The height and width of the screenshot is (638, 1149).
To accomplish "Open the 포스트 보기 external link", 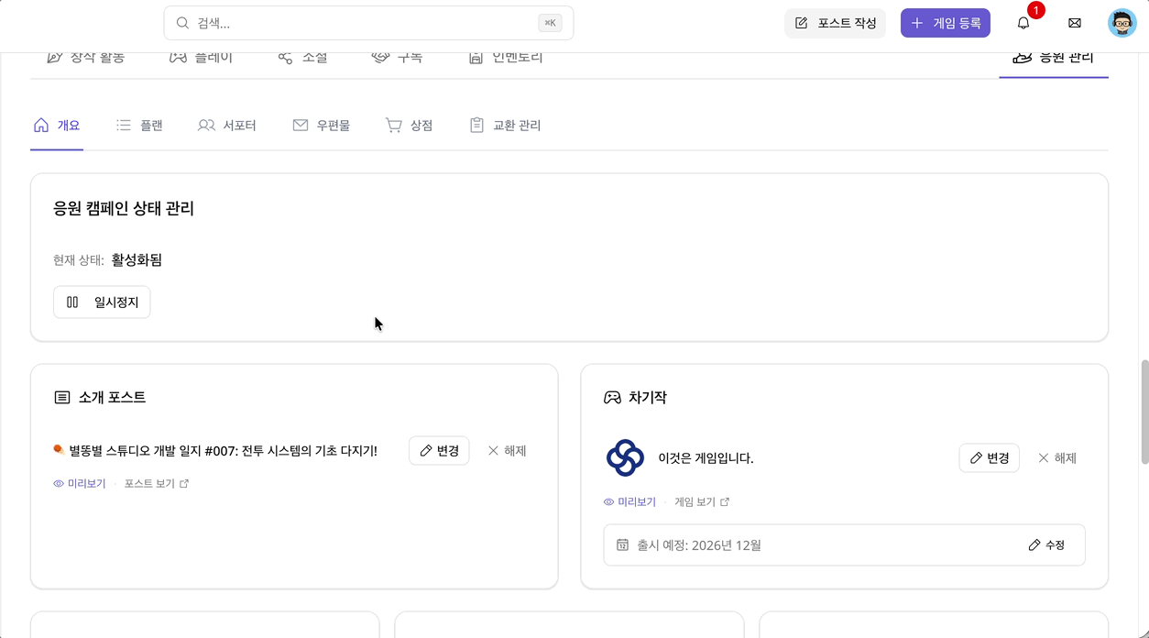I will point(156,484).
